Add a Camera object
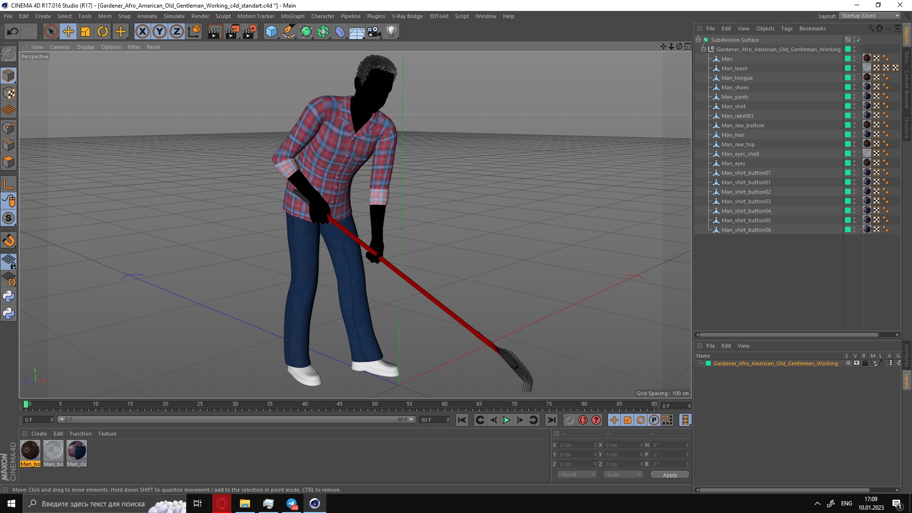 click(374, 32)
